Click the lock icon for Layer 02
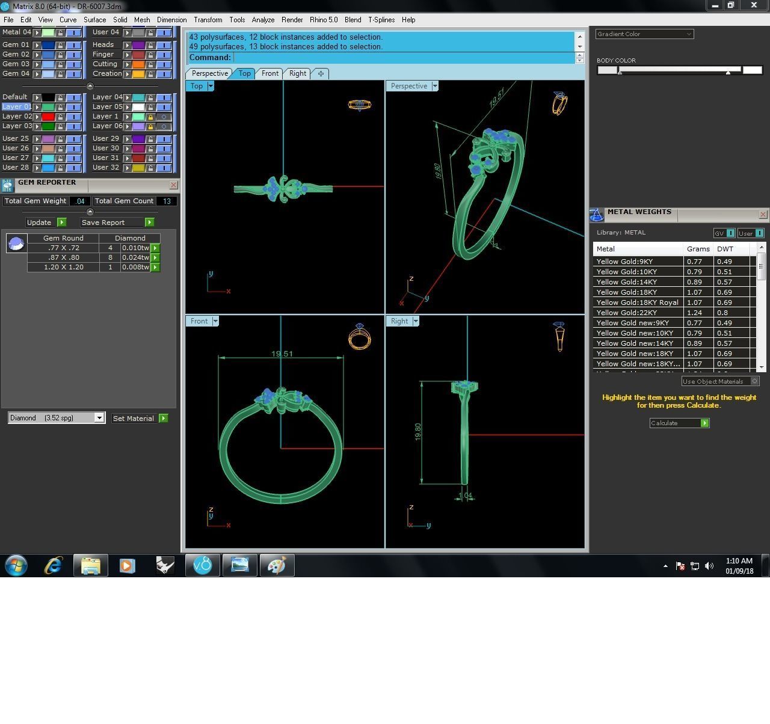 coord(60,117)
